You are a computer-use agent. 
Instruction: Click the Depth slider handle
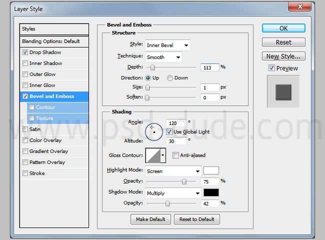pos(152,67)
